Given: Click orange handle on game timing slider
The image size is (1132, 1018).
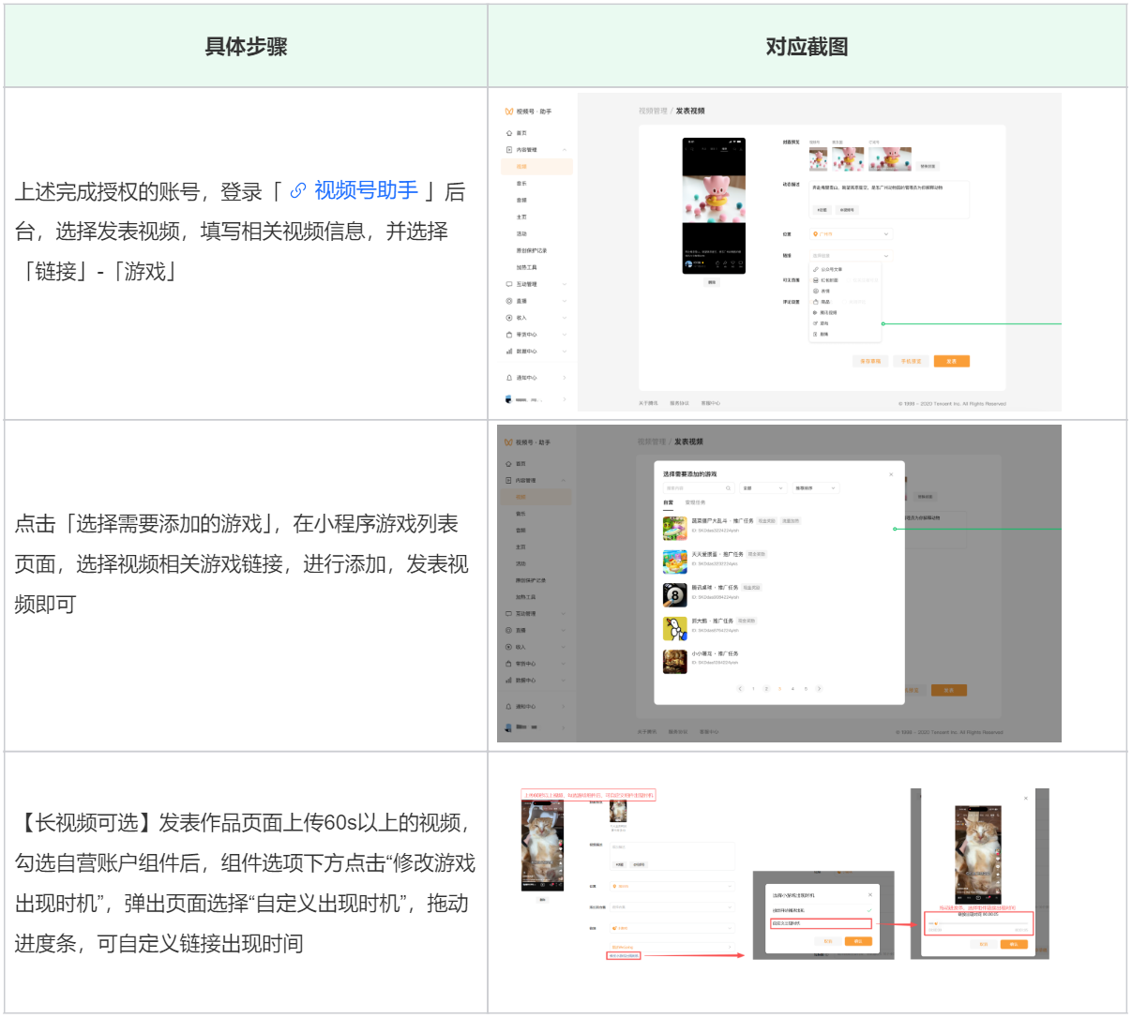Looking at the screenshot, I should (x=936, y=923).
